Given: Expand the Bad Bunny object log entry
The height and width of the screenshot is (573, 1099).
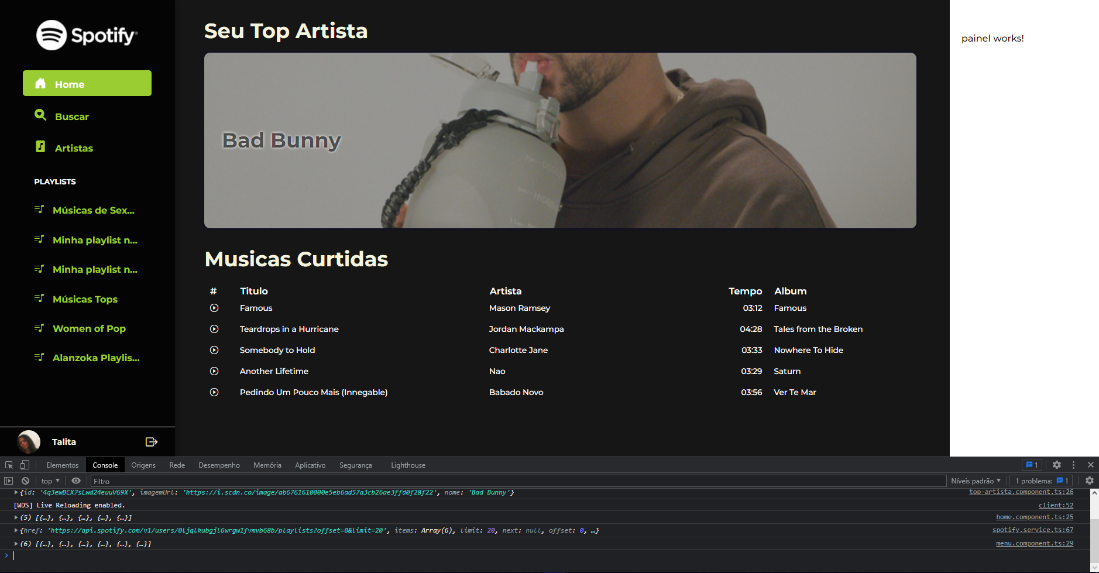Looking at the screenshot, I should click(16, 492).
